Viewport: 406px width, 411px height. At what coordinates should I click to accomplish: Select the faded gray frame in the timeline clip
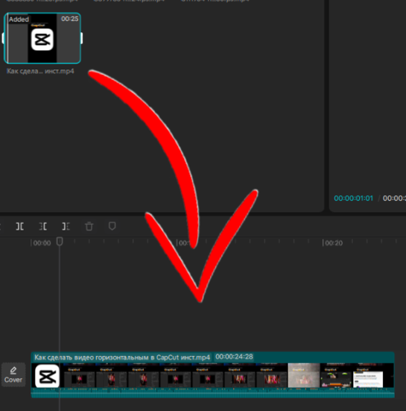point(304,375)
